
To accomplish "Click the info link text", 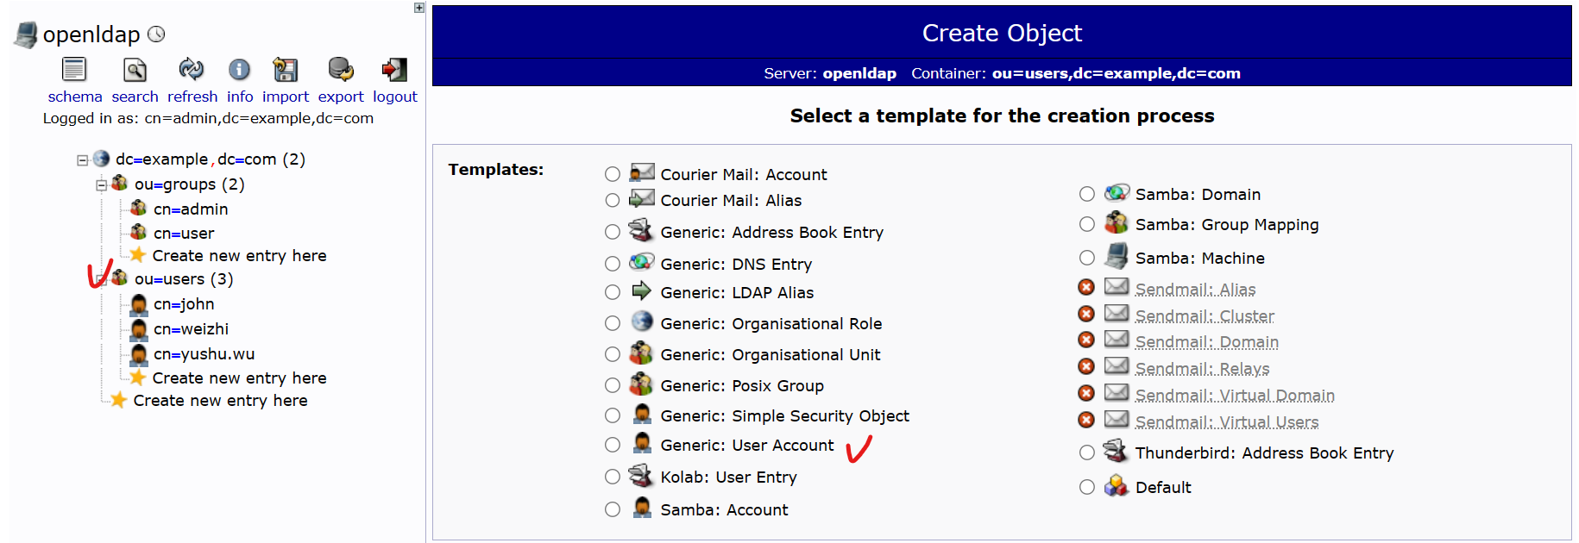I will pos(240,97).
